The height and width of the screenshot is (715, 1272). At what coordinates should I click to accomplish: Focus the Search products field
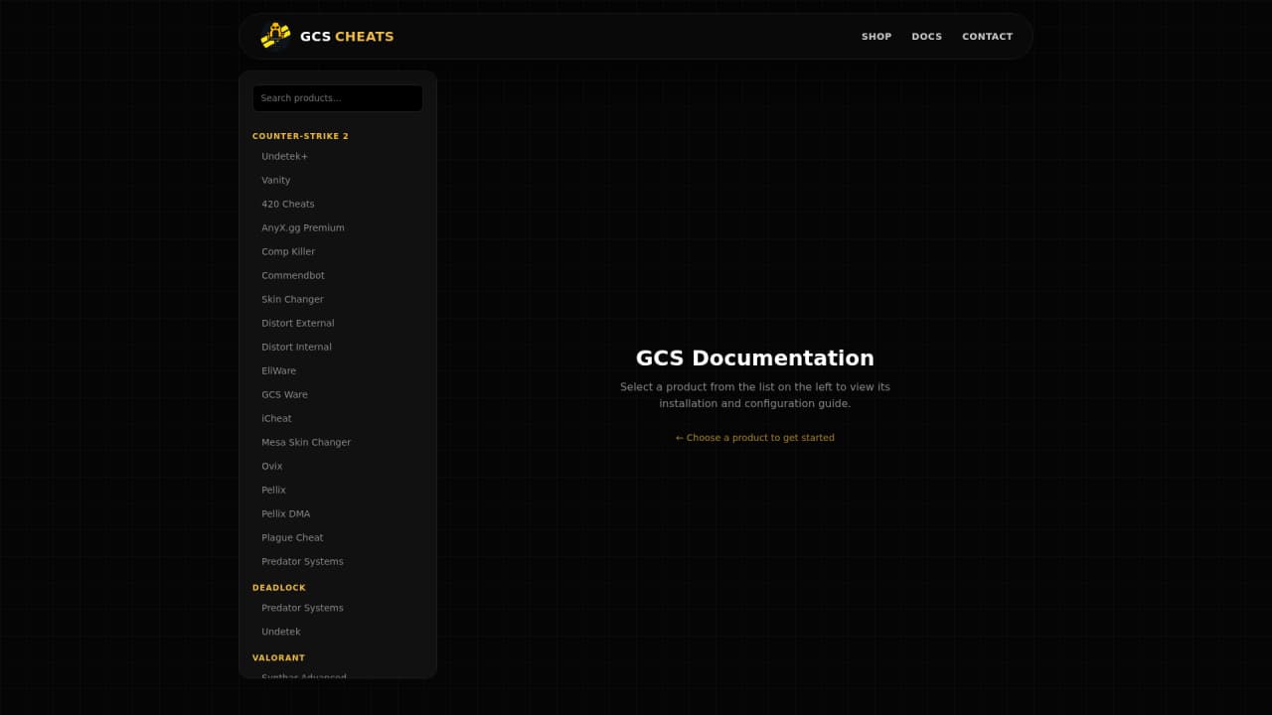pyautogui.click(x=338, y=98)
